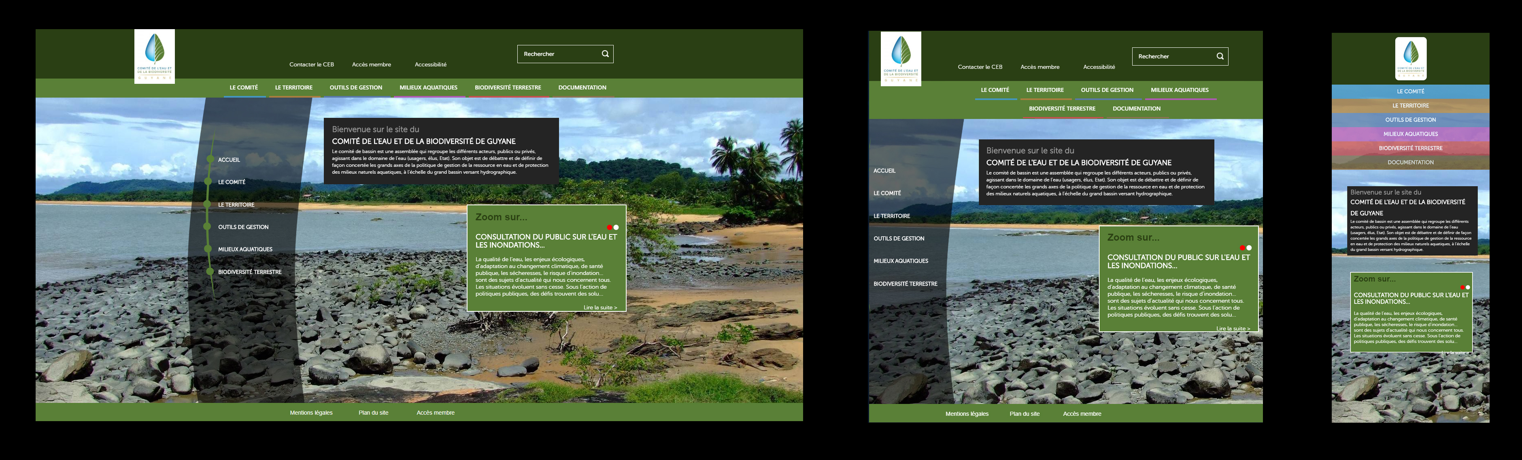This screenshot has height=460, width=1522.
Task: Click the green bullet beside LE TERRITOIRE in the sidebar
Action: (x=207, y=204)
